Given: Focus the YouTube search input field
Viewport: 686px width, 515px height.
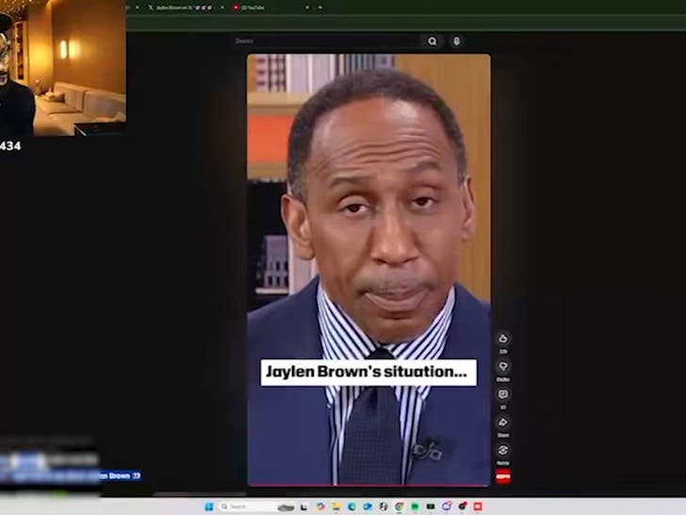Looking at the screenshot, I should tap(325, 42).
